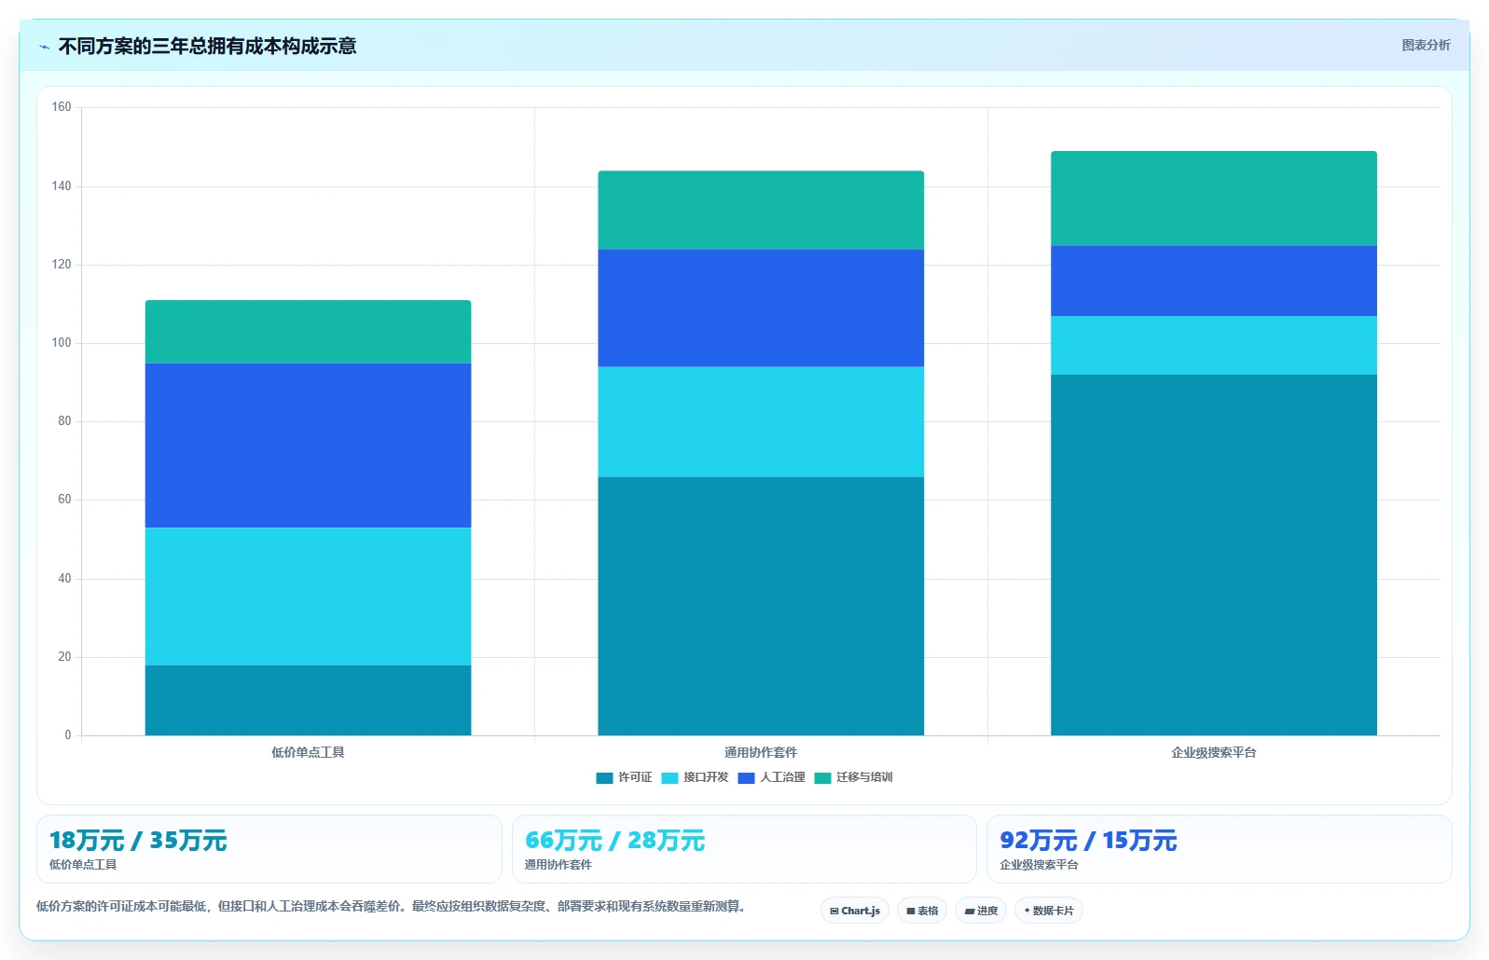Click the 表格 chip

click(x=922, y=911)
